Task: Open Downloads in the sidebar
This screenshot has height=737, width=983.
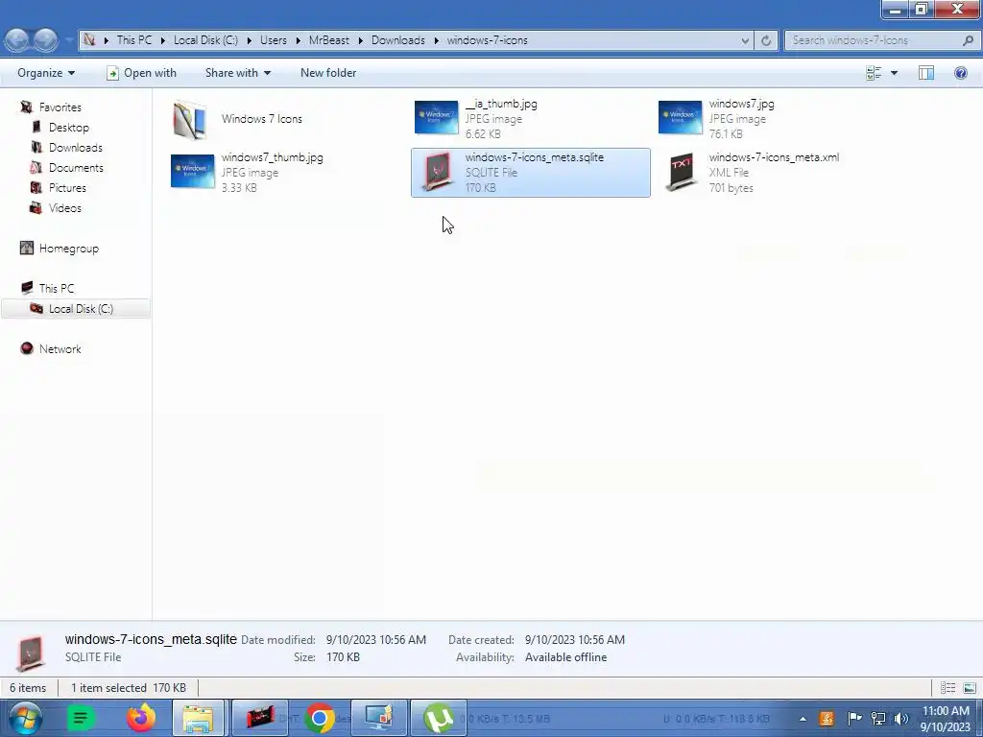Action: coord(75,147)
